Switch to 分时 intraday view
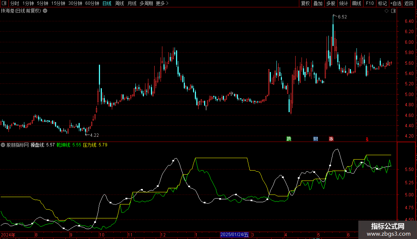The height and width of the screenshot is (239, 417). point(15,3)
